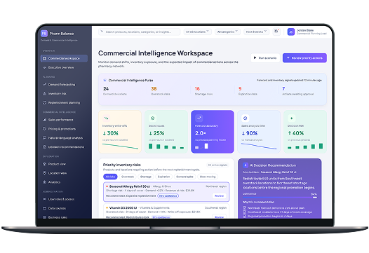Click the Business rules list icon

[x=44, y=217]
